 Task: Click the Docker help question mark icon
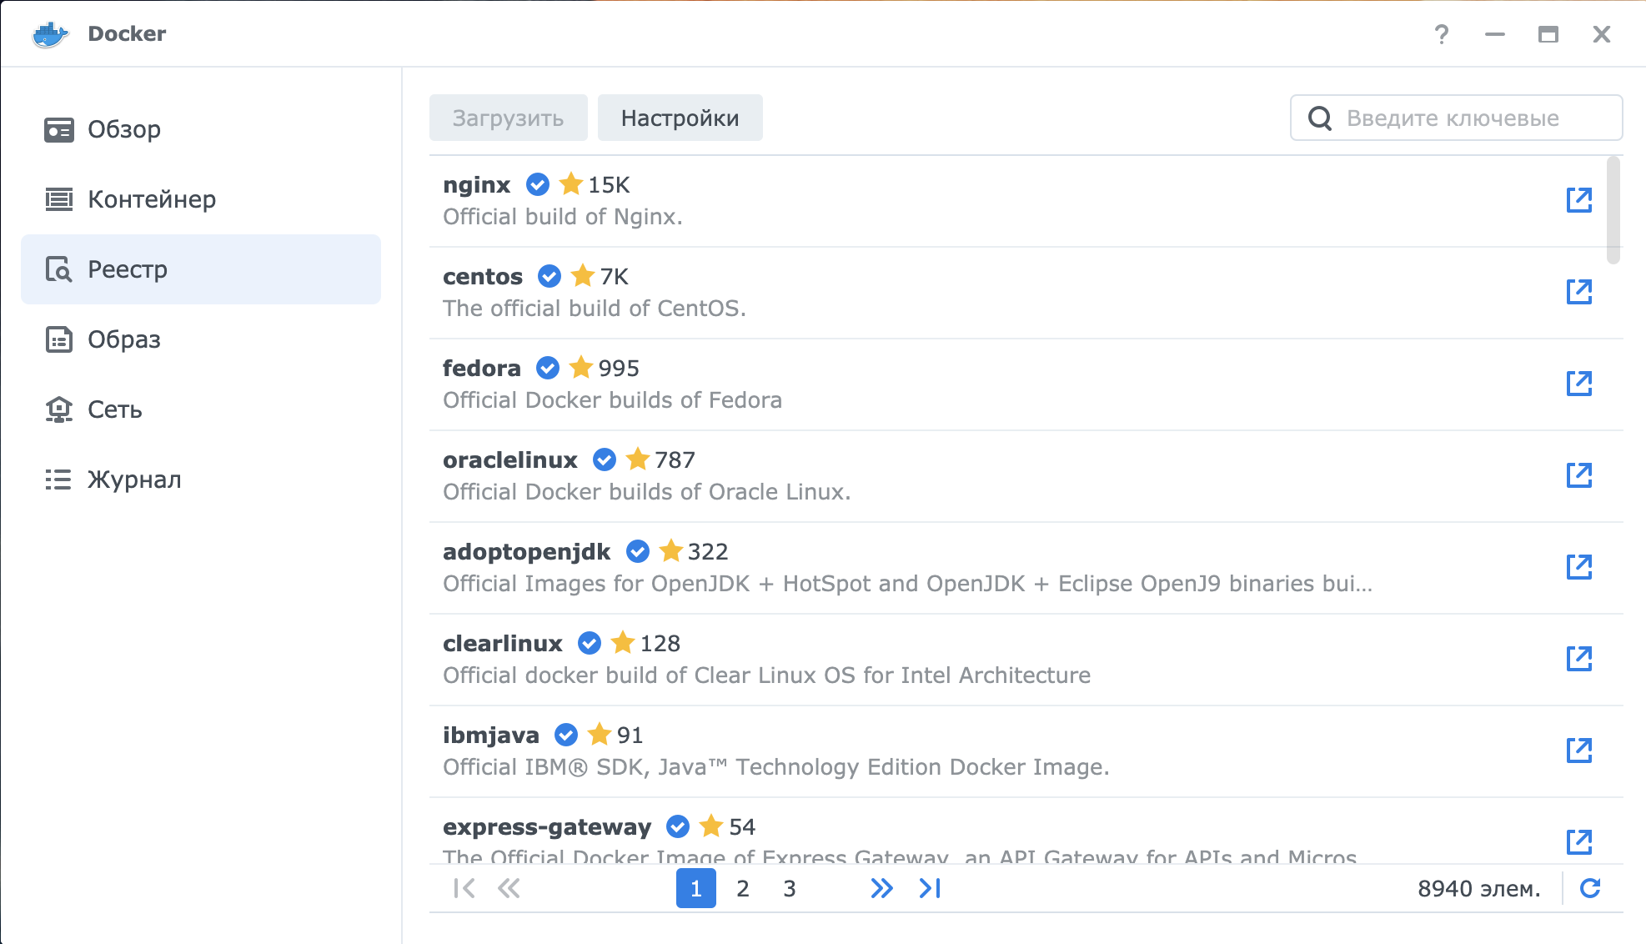[x=1441, y=34]
